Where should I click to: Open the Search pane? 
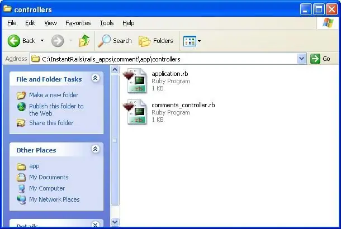(x=115, y=41)
